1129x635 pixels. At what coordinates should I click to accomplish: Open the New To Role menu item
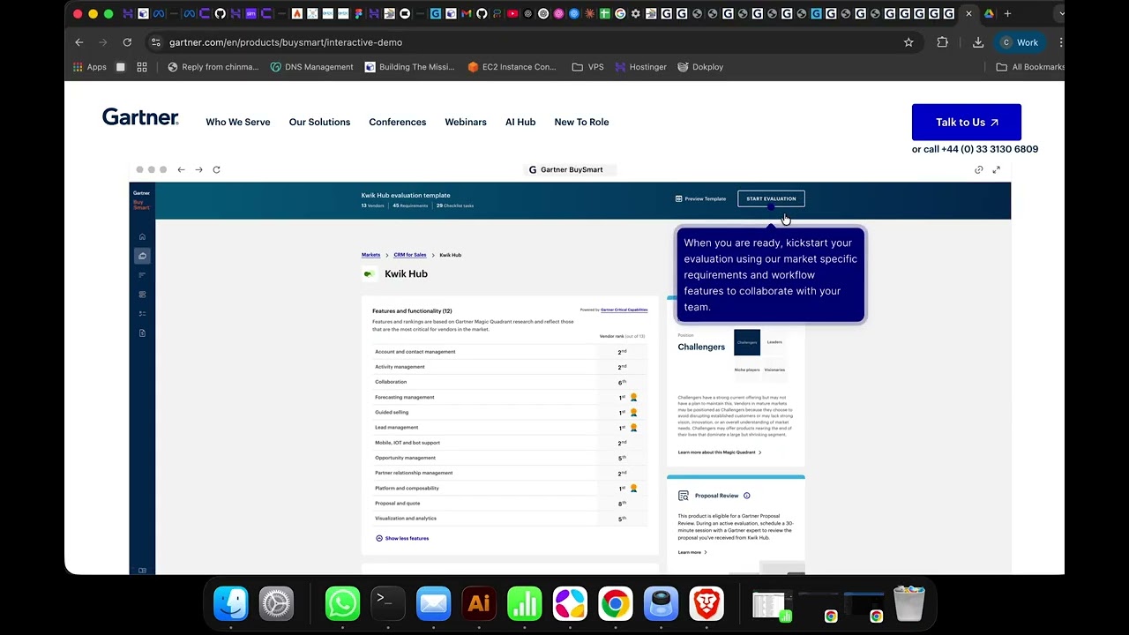point(581,122)
